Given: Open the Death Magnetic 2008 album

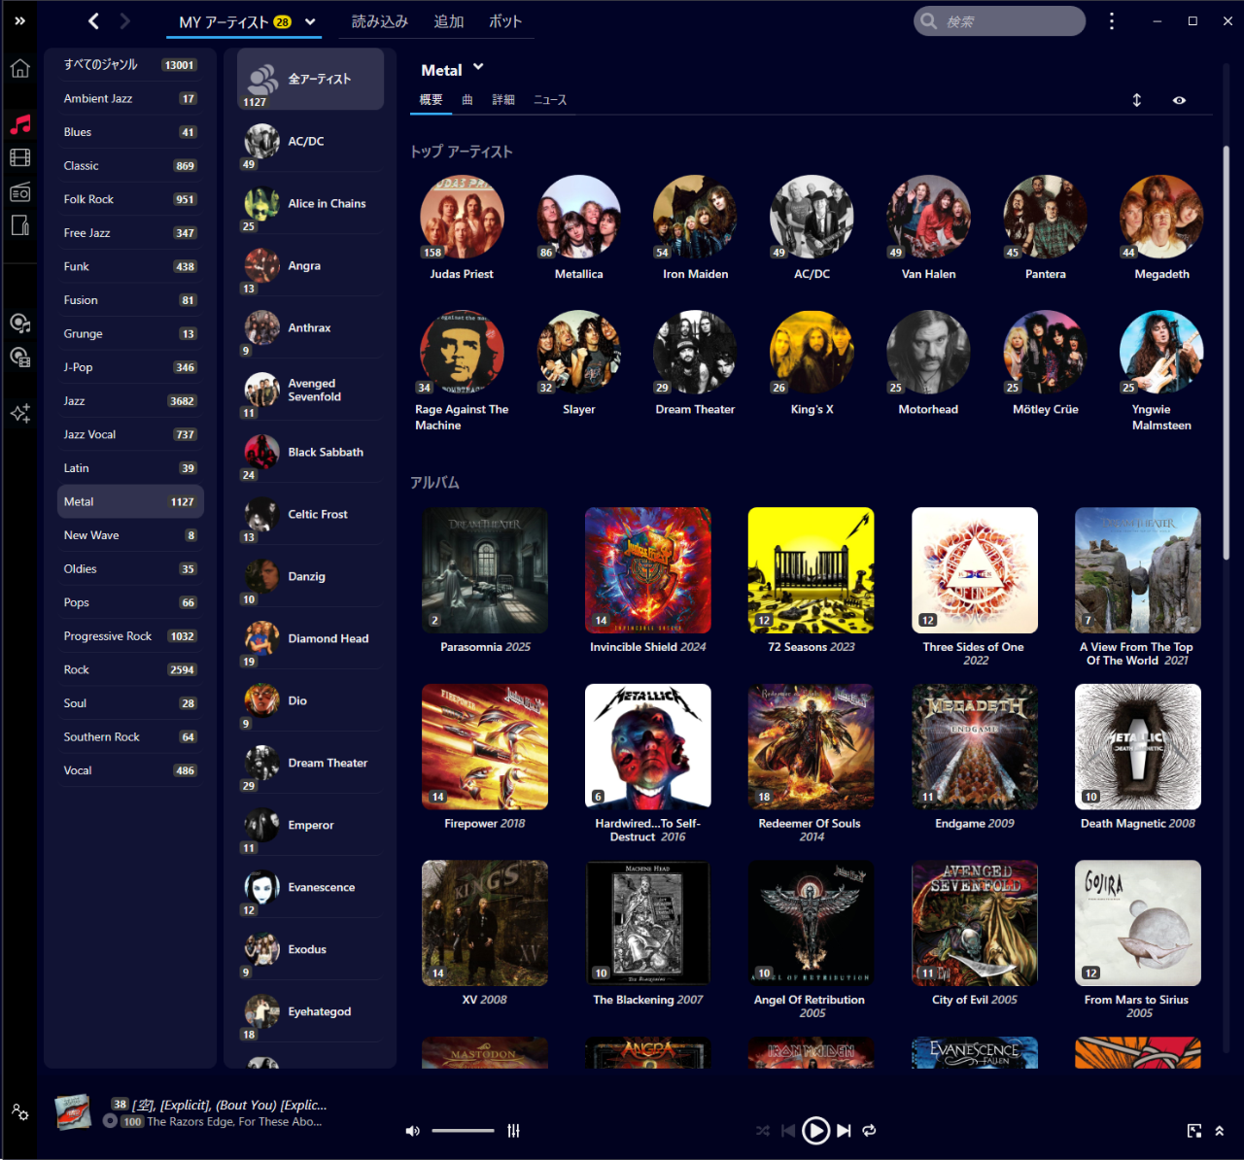Looking at the screenshot, I should coord(1138,747).
